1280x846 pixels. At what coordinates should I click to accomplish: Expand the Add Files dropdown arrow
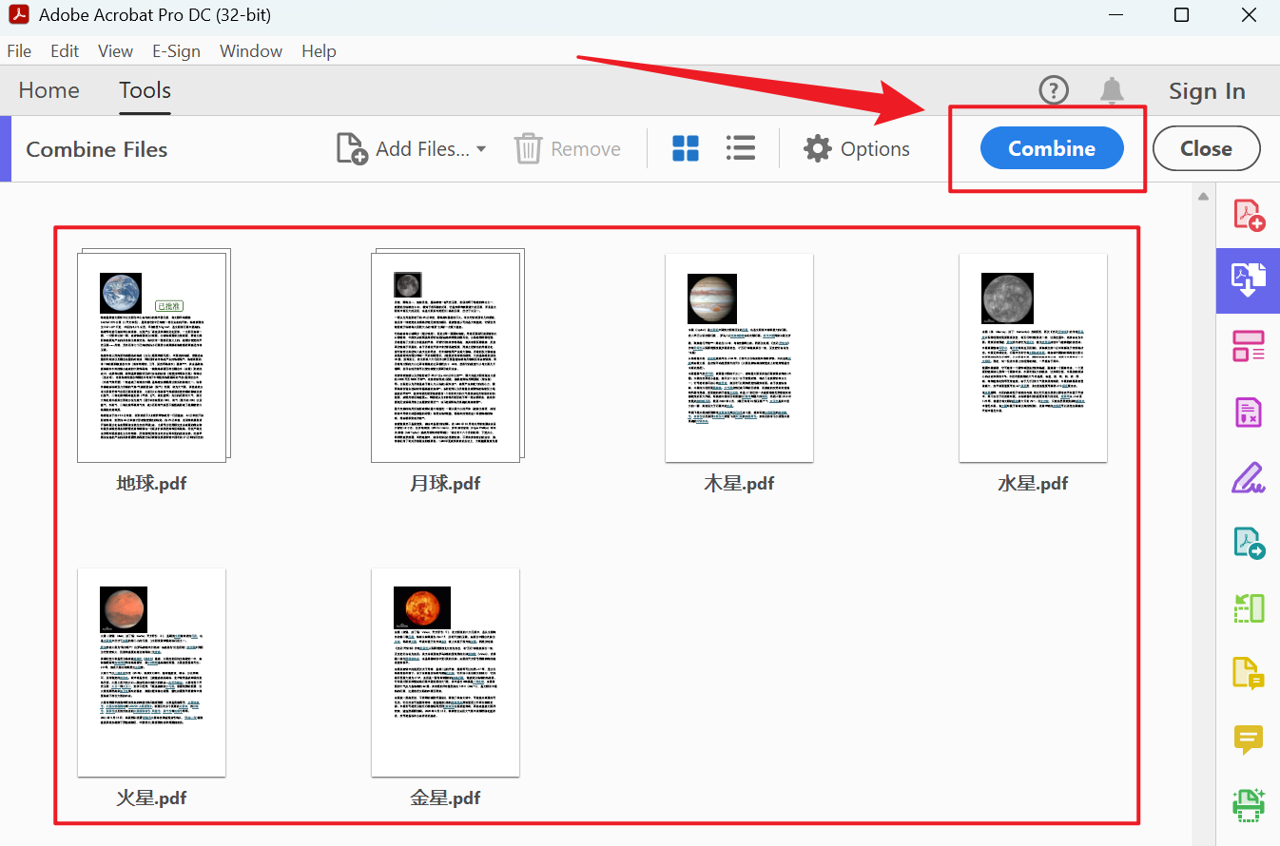tap(481, 149)
